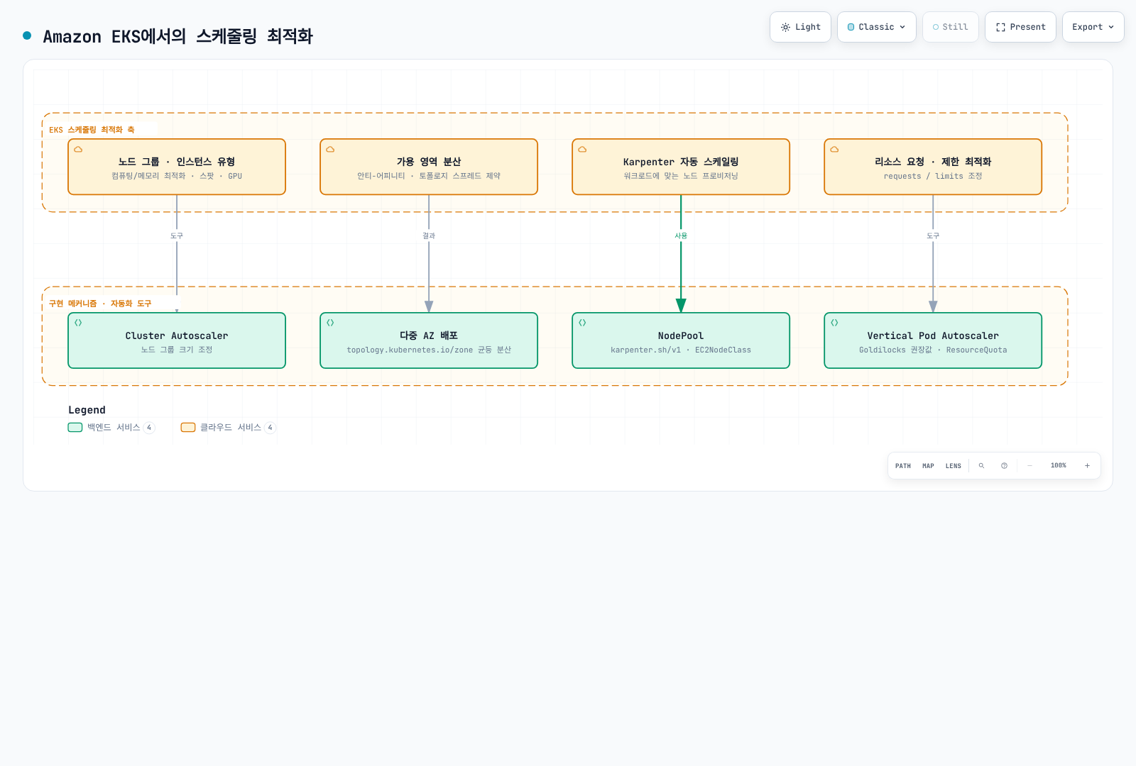Zoom in with the plus button

(x=1087, y=466)
